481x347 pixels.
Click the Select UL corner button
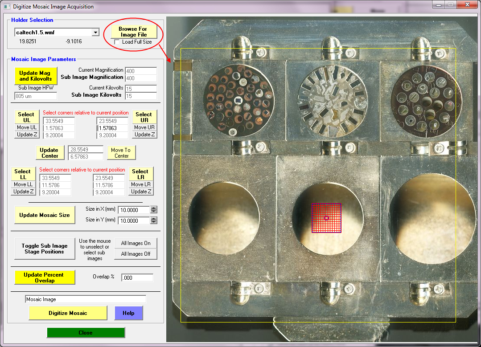[26, 117]
